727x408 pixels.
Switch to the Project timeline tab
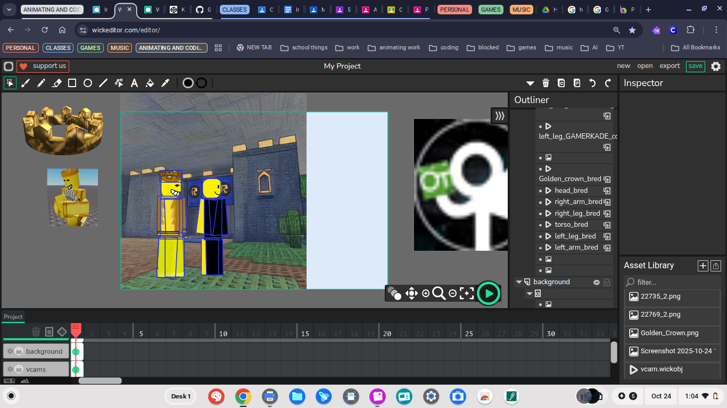tap(13, 317)
